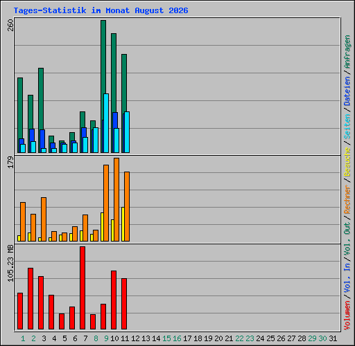Click the red Volumen bar for day 8

tap(93, 322)
